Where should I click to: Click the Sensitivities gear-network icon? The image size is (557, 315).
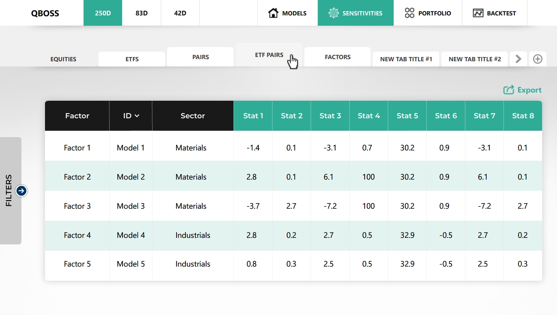[x=333, y=13]
